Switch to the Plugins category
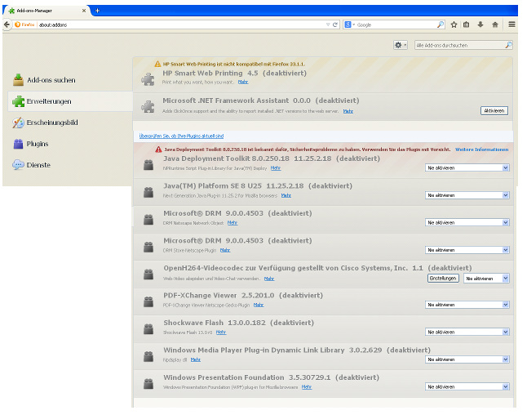 [x=70, y=144]
